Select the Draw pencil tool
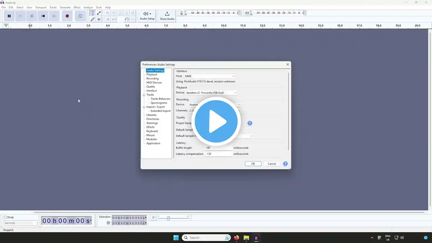This screenshot has height=243, width=432. 92,19
